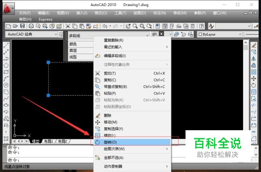Click the upper blue grip of selected polyline
The width and height of the screenshot is (261, 172).
click(x=48, y=62)
